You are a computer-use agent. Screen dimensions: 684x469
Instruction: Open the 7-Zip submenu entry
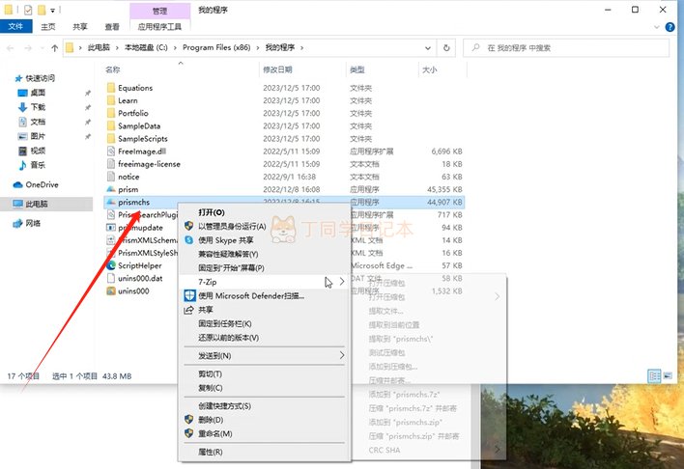click(x=265, y=282)
